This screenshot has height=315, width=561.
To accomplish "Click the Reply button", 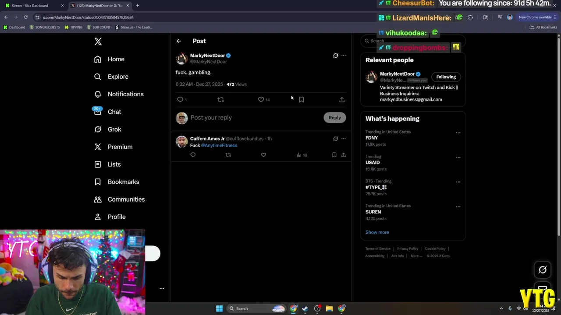I will pyautogui.click(x=335, y=118).
